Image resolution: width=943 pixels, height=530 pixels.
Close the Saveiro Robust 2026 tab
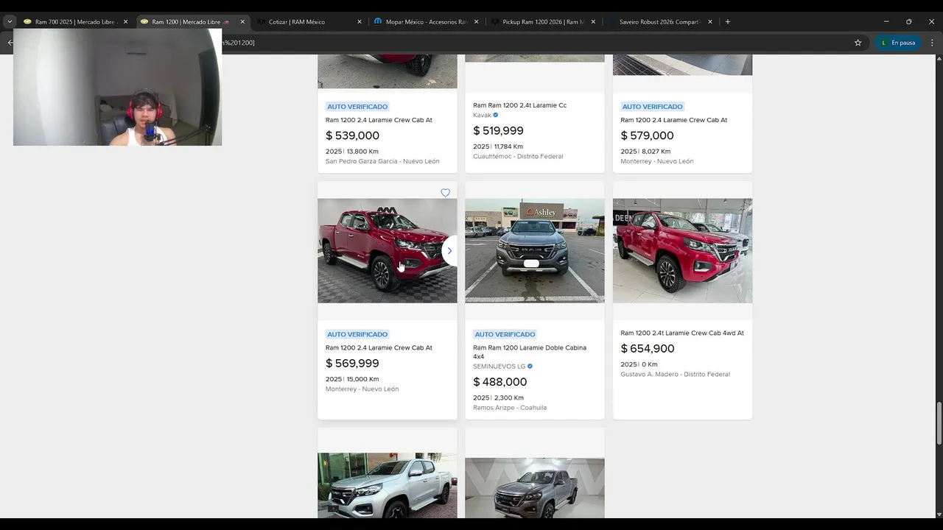pos(710,22)
